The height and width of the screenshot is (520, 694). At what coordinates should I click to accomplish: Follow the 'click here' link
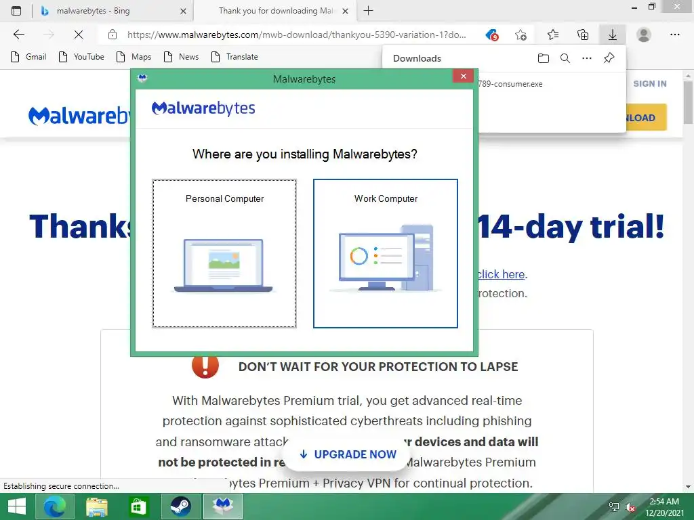click(502, 274)
